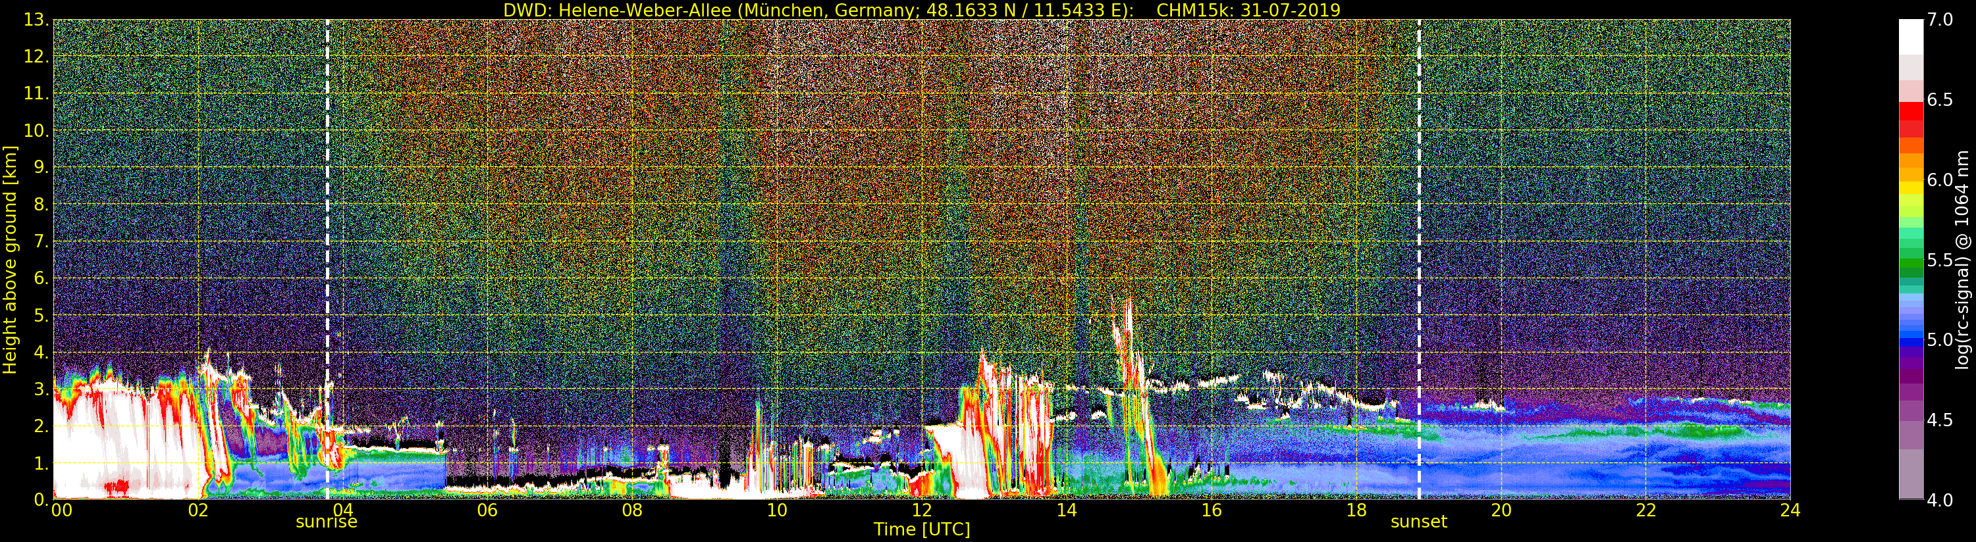1976x542 pixels.
Task: Click the 'Time [UTC]' axis label
Action: click(x=921, y=529)
